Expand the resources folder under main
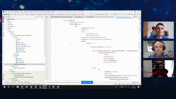Viewport: 176px width, 99px height. (x=10, y=66)
